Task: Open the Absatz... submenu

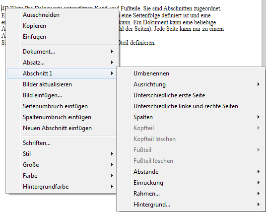Action: (62, 63)
